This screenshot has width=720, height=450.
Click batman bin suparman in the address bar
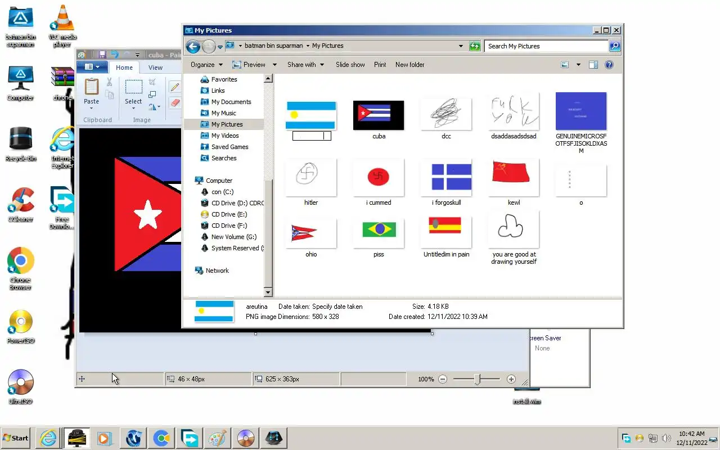274,46
